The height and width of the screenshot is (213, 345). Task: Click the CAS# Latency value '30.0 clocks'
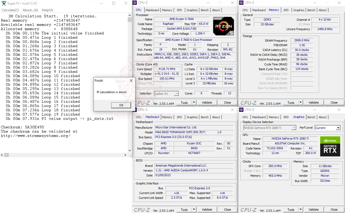302,50
